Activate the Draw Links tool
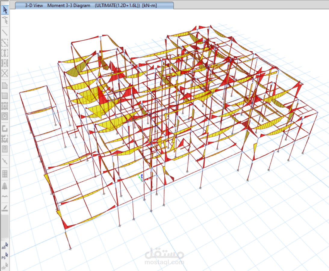The height and width of the screenshot is (271, 329). point(5,161)
